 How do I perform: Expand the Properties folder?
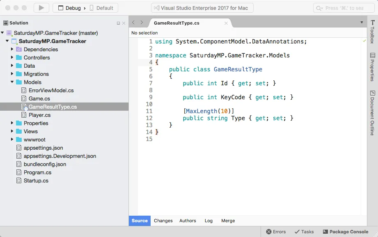tap(12, 123)
